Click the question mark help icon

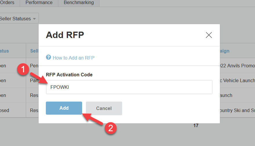(48, 57)
